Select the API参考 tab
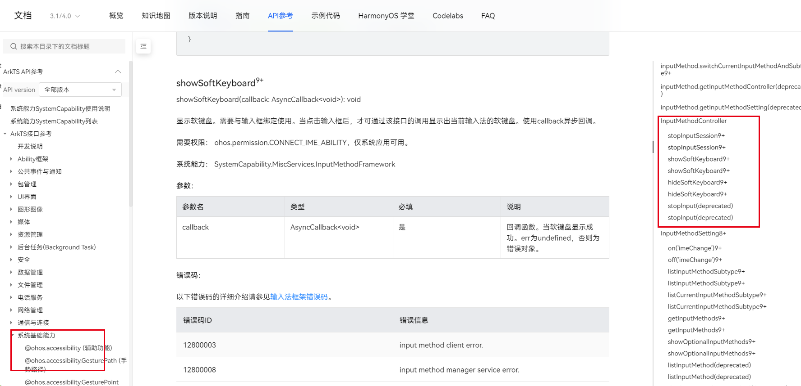Image resolution: width=801 pixels, height=386 pixels. (x=281, y=16)
